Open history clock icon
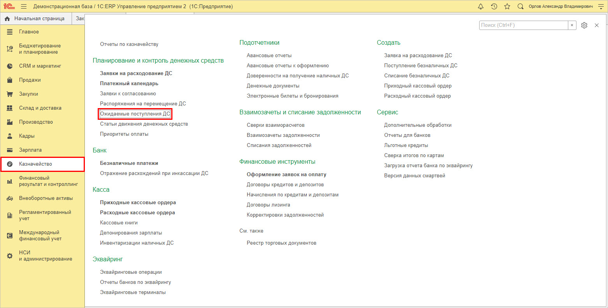Viewport: 608px width, 308px height. coord(494,6)
